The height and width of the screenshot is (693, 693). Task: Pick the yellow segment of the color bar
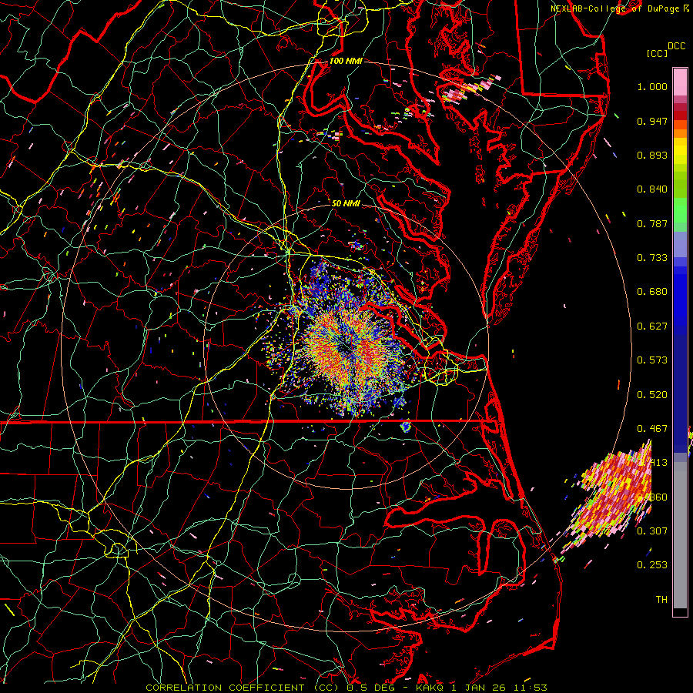pyautogui.click(x=680, y=152)
